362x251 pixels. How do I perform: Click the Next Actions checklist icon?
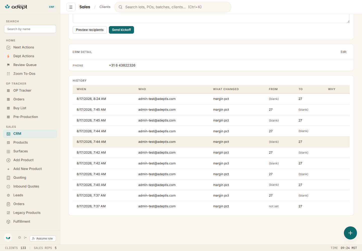point(8,47)
